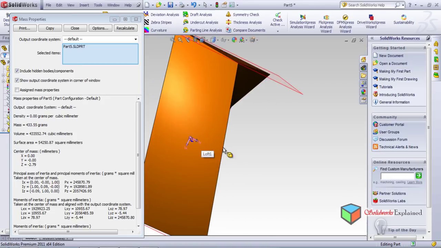Click Check Active Document icon
441x248 pixels.
pyautogui.click(x=277, y=15)
